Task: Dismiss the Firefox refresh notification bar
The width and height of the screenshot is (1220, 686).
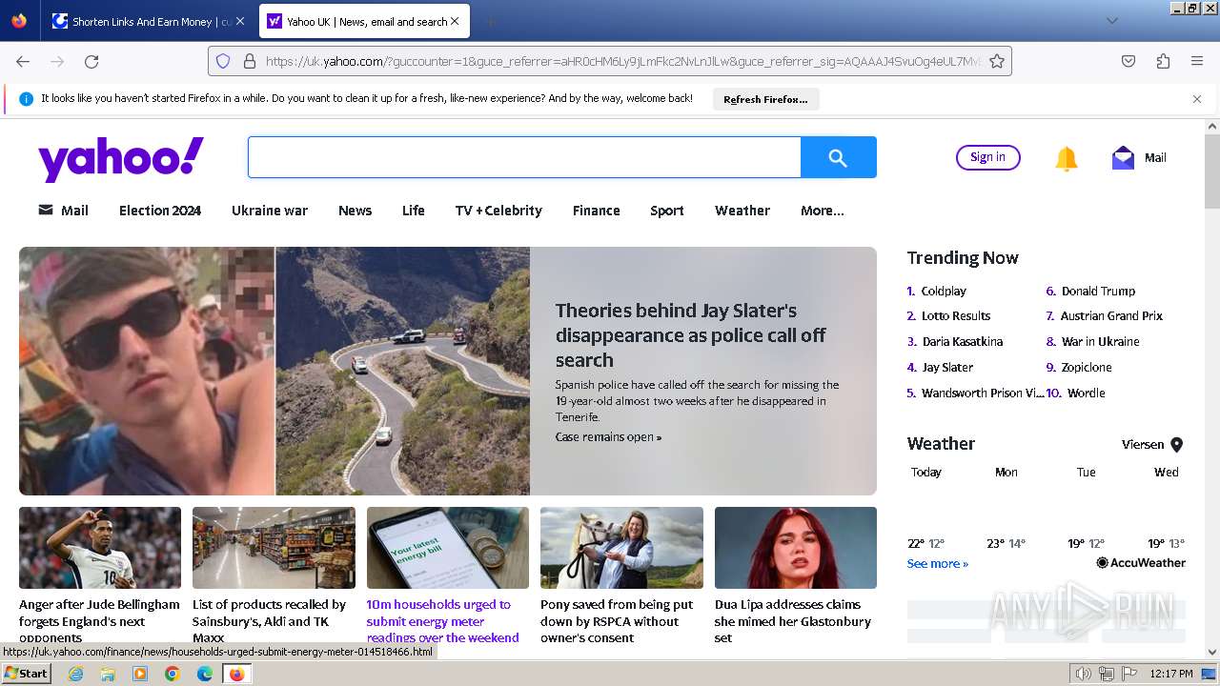Action: (1197, 99)
